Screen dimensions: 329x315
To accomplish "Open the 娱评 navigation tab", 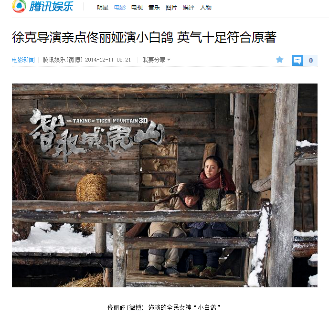I will [x=189, y=8].
